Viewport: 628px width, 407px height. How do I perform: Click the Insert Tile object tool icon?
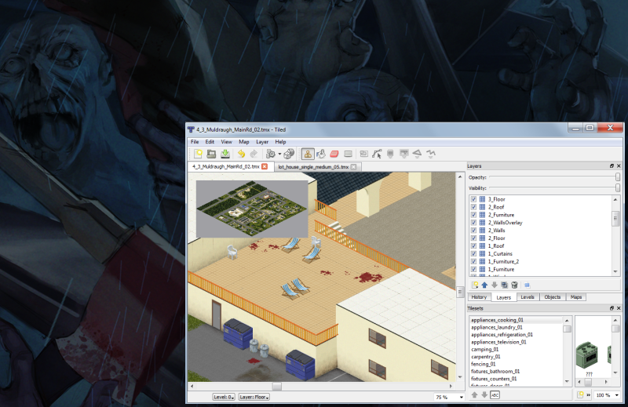click(404, 154)
